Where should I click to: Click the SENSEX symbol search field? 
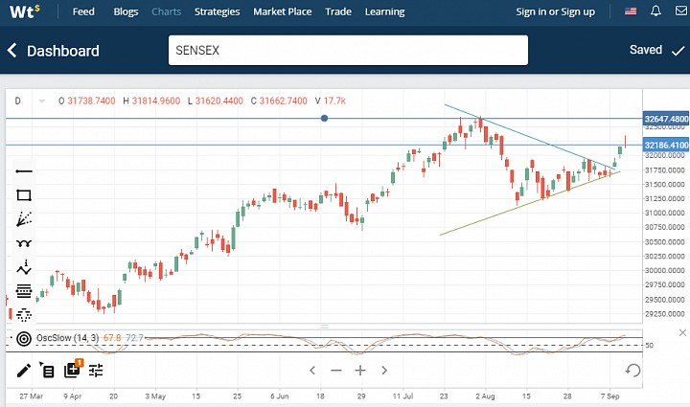click(348, 50)
